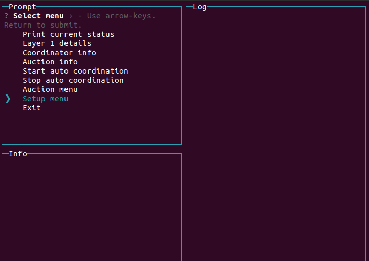Image resolution: width=369 pixels, height=261 pixels.
Task: Select Print current status option
Action: click(68, 34)
